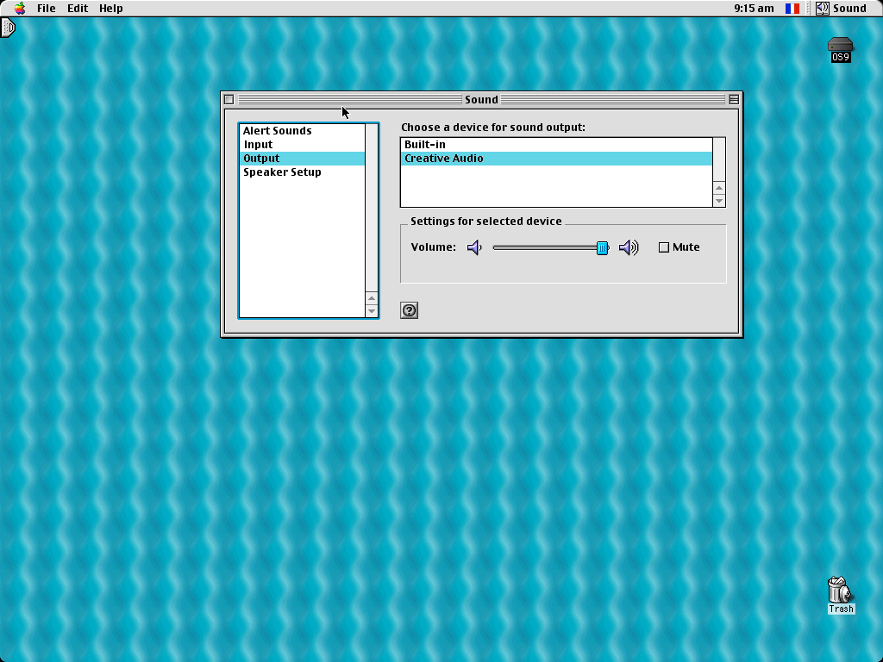883x662 pixels.
Task: Click the menu bar clock
Action: click(754, 8)
